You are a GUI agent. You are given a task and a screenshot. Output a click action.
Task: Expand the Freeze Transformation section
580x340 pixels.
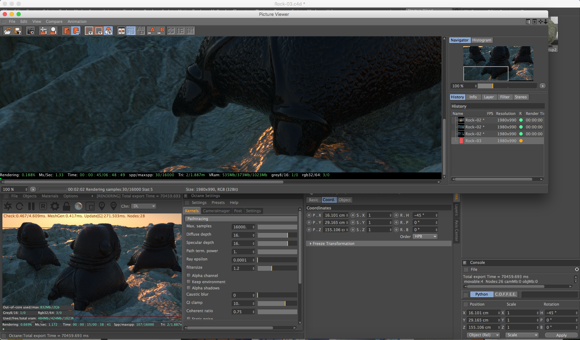coord(379,243)
